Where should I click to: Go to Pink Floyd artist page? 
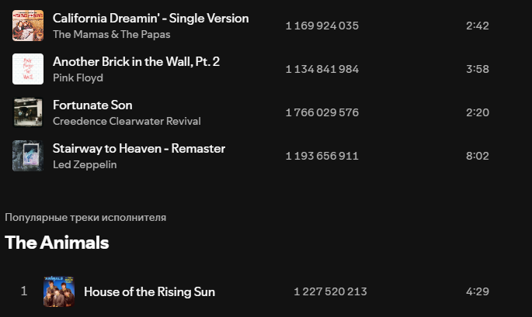tap(78, 78)
